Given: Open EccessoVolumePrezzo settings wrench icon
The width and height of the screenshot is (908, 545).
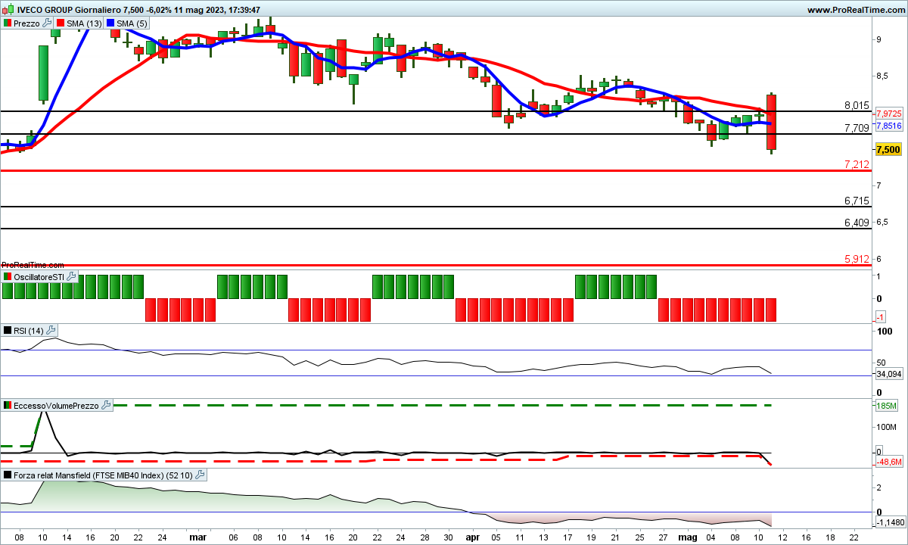Looking at the screenshot, I should 106,406.
